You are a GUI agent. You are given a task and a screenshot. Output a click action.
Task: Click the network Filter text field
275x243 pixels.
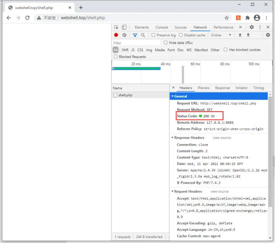(136, 43)
